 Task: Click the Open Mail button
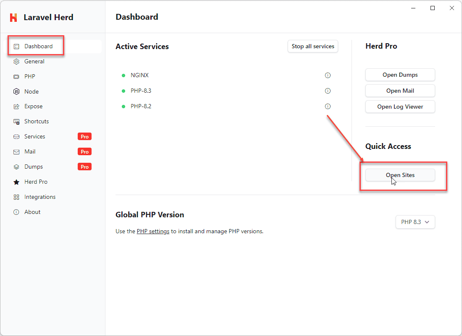(400, 91)
